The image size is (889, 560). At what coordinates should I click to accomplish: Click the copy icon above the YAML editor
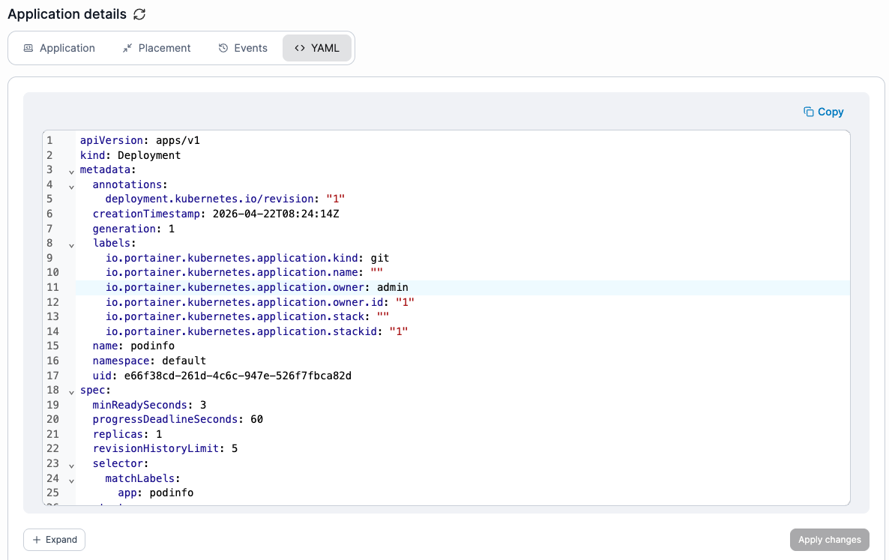[x=809, y=112]
